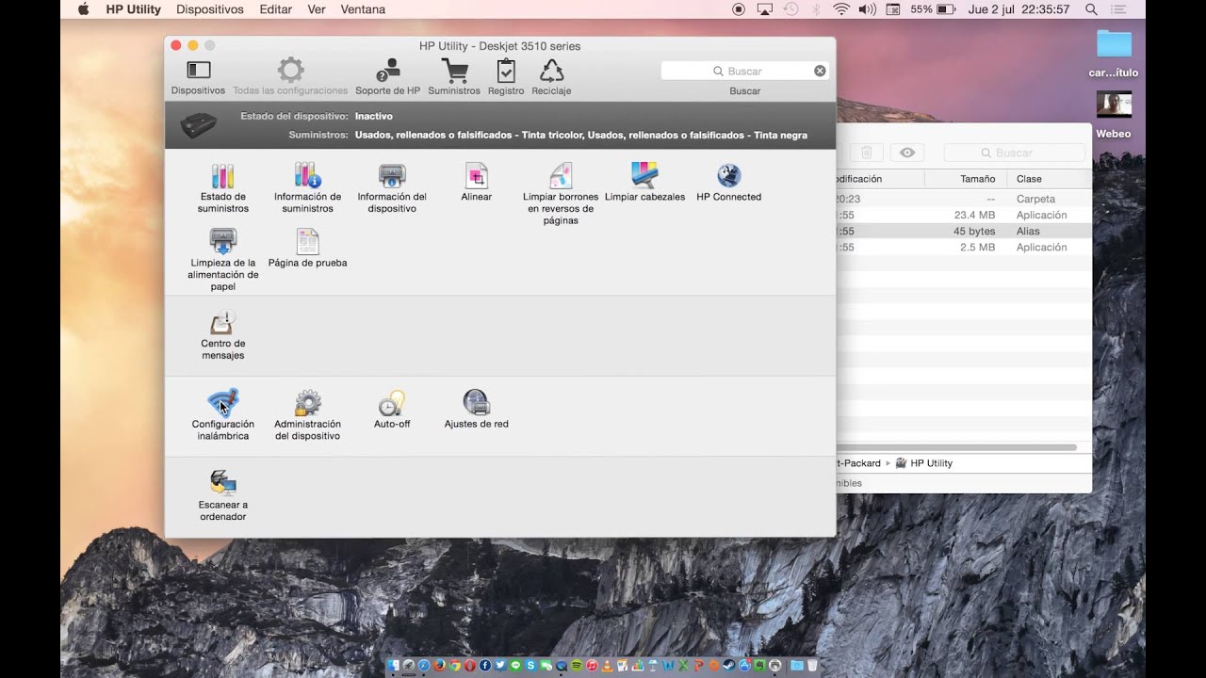
Task: Open Auto-off settings
Action: pyautogui.click(x=392, y=410)
